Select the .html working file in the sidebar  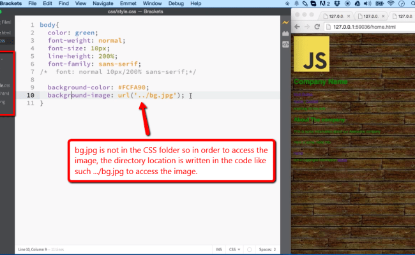pyautogui.click(x=5, y=33)
